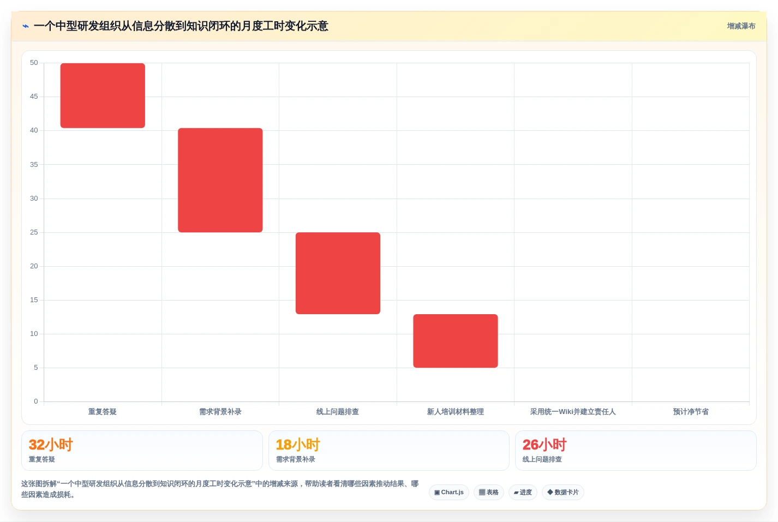Click the x-axis label 重复答疑
778x522 pixels.
coord(103,412)
